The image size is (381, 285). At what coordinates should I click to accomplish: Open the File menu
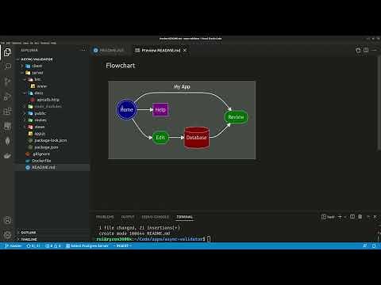(x=2, y=43)
